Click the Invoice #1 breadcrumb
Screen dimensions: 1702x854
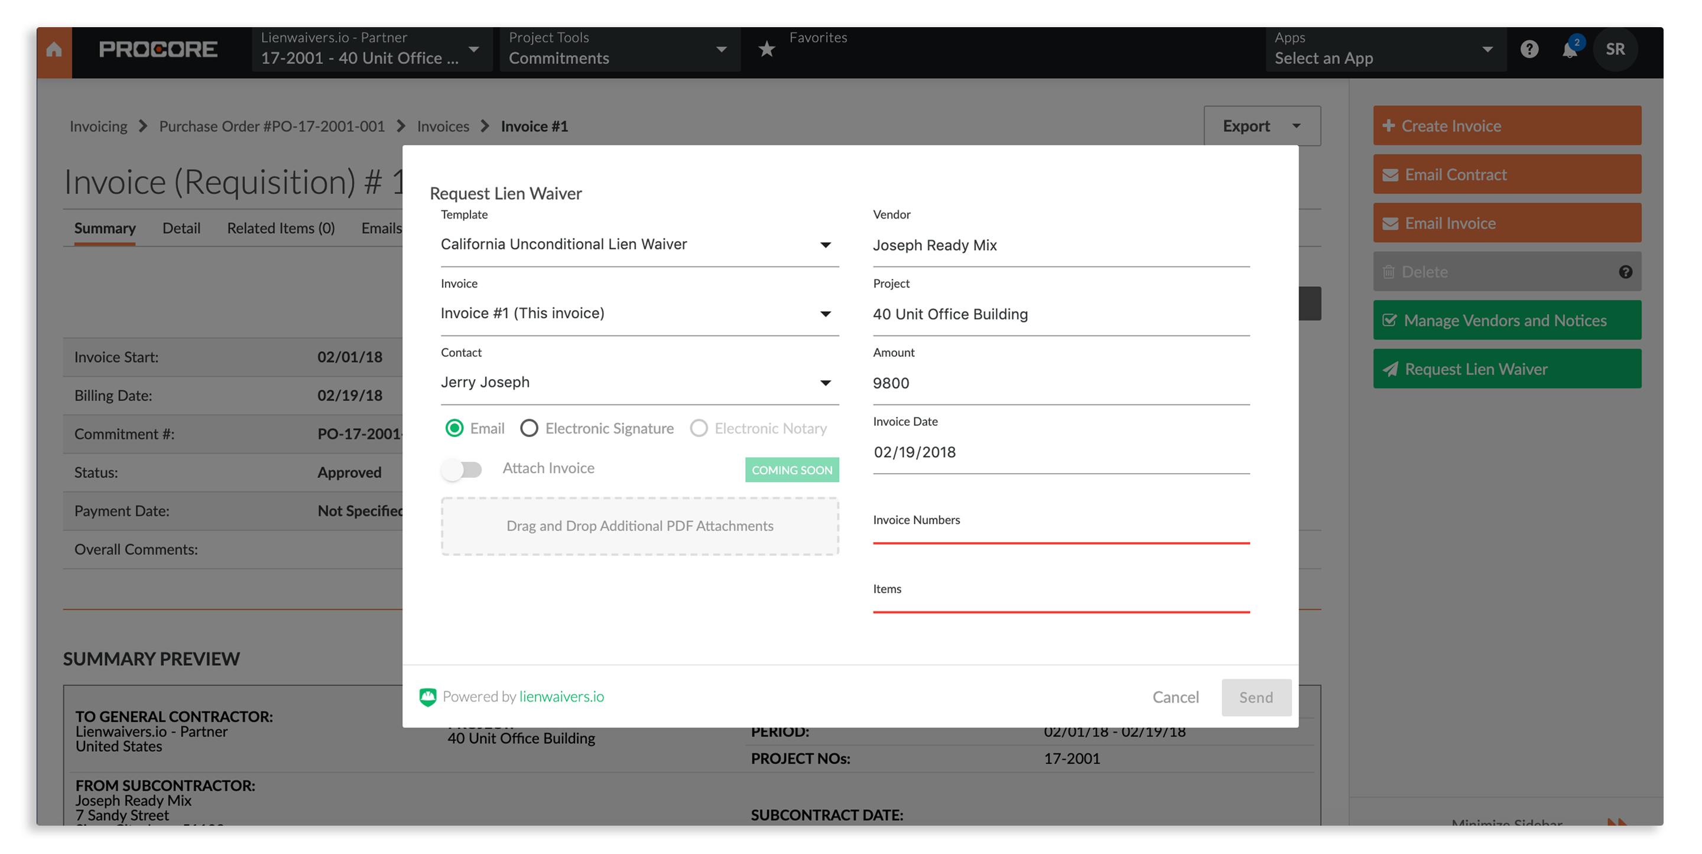[534, 126]
